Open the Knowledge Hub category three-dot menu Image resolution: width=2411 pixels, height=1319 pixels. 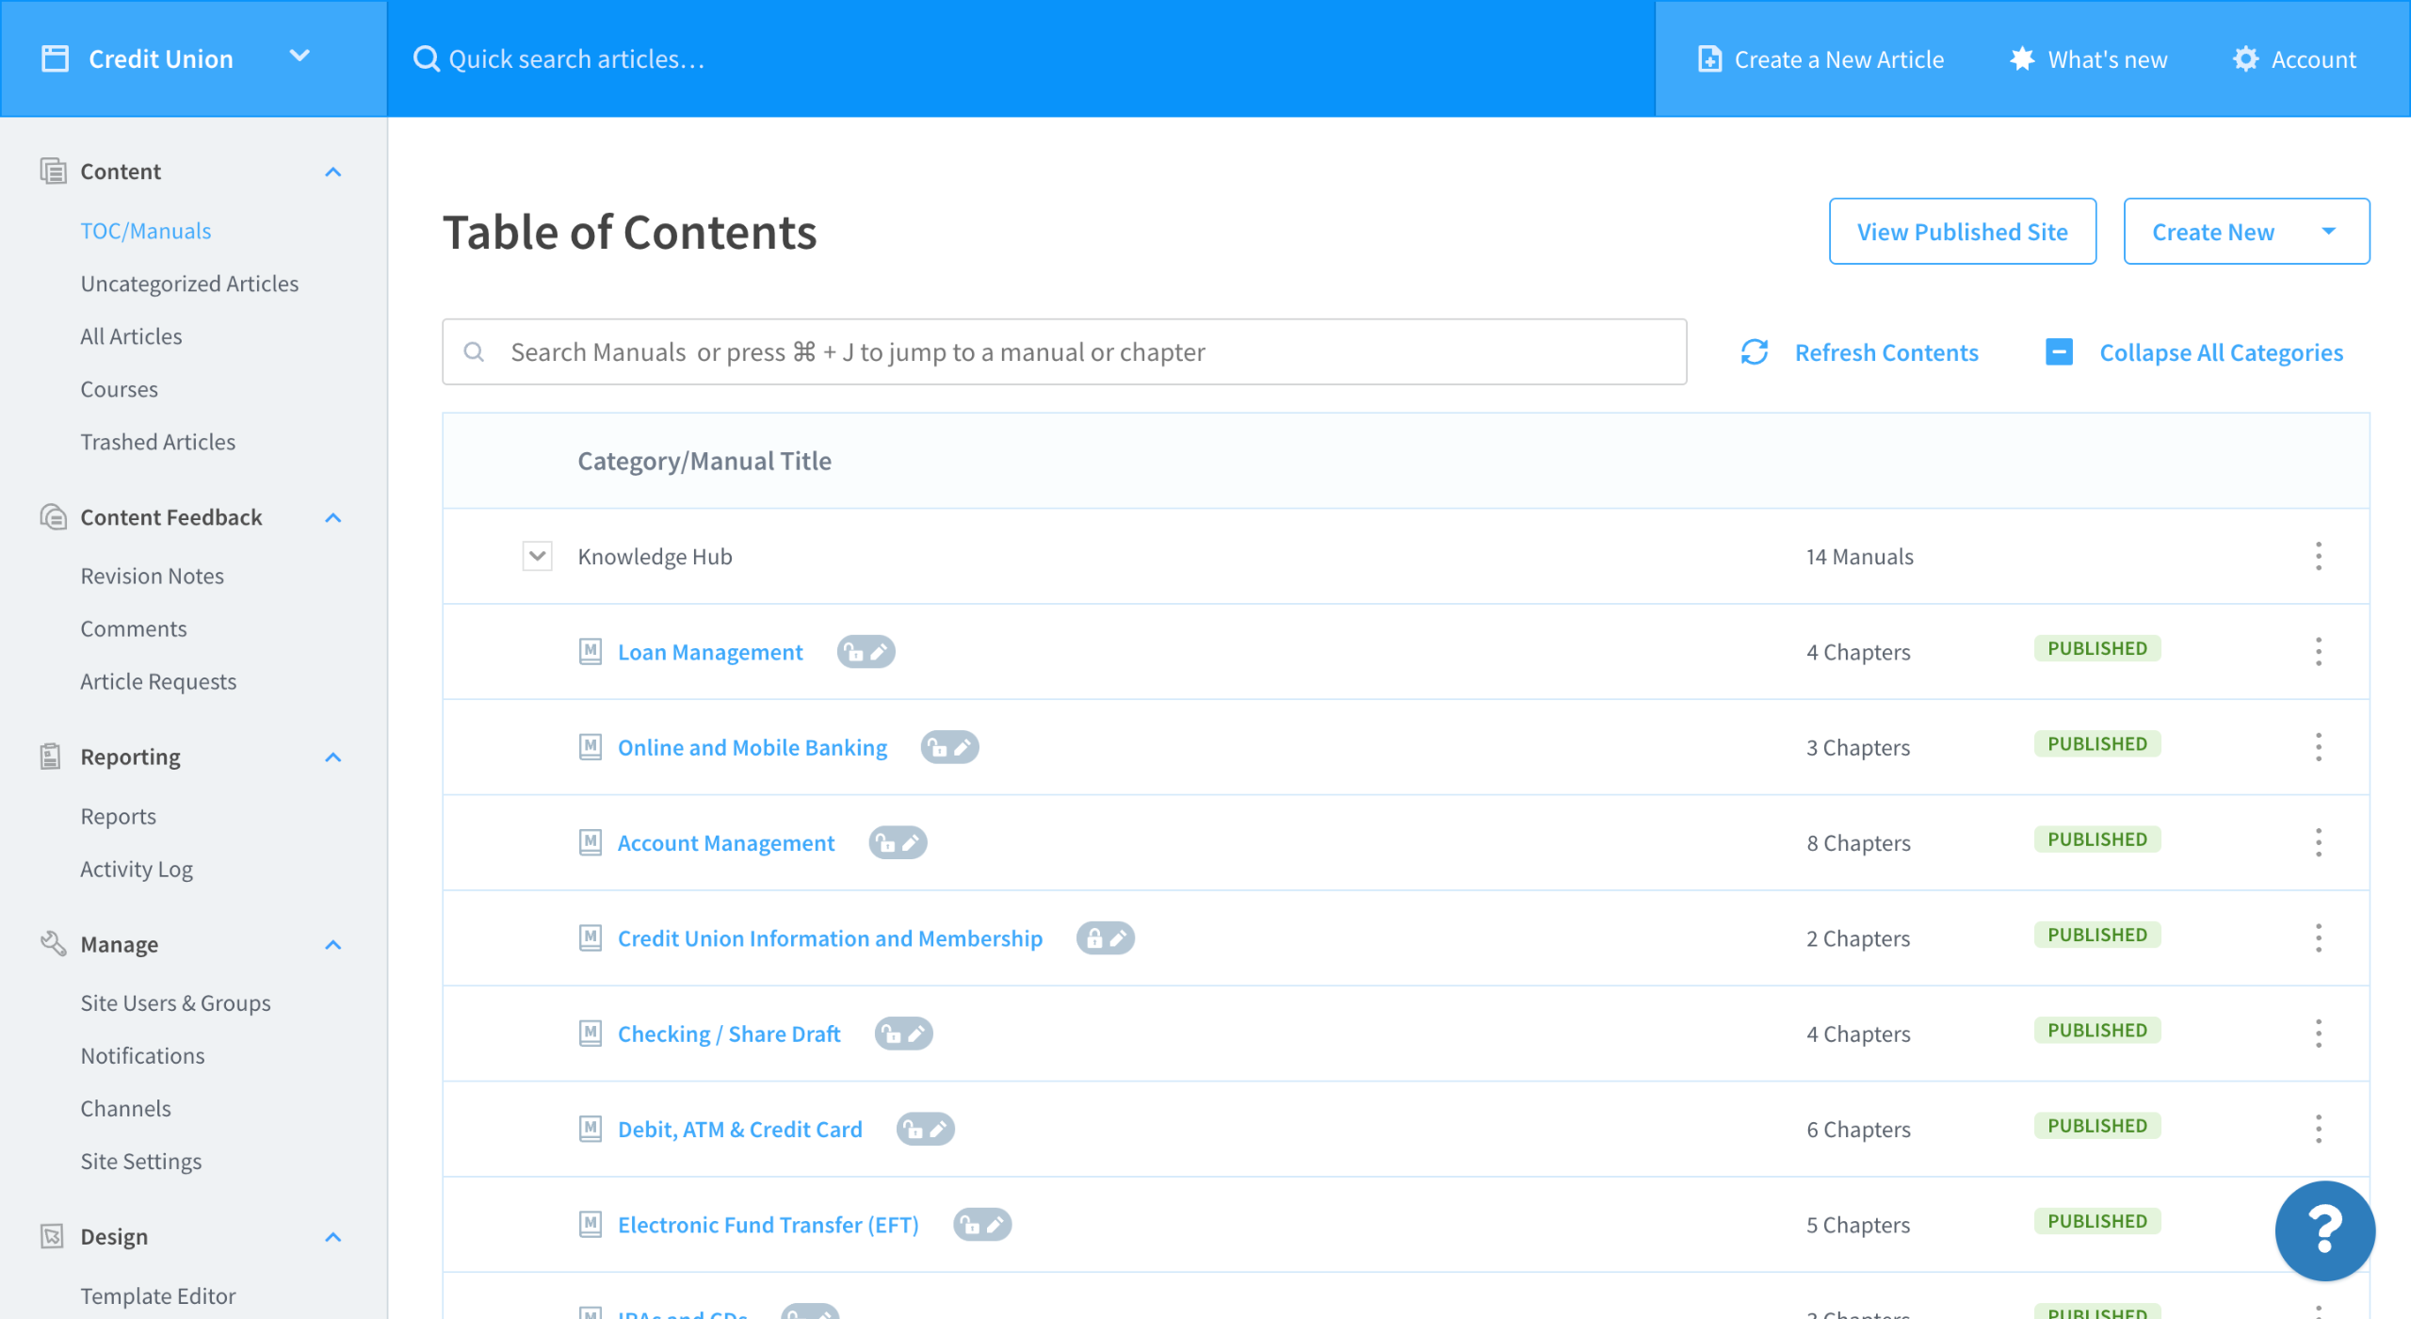pos(2318,556)
